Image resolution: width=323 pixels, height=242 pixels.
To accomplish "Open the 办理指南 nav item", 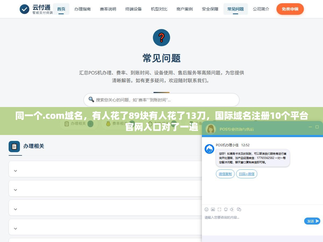I will coord(83,9).
